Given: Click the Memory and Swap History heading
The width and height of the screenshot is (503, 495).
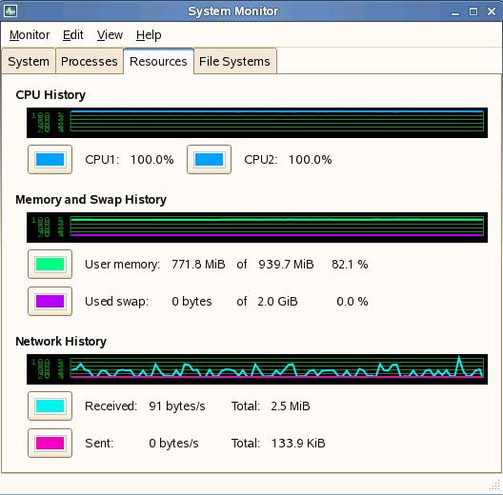Looking at the screenshot, I should [x=91, y=199].
